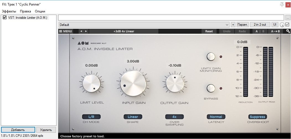This screenshot has height=139, width=291.
Task: Open the +3dB 4x Linear preset name list
Action: 123,31
